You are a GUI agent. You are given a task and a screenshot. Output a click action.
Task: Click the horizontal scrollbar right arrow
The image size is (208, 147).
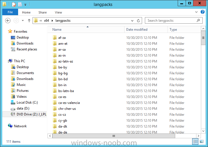pyautogui.click(x=198, y=136)
